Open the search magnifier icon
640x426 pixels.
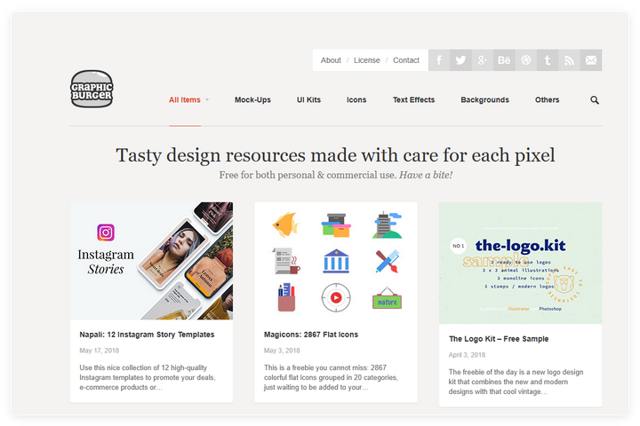(x=595, y=100)
